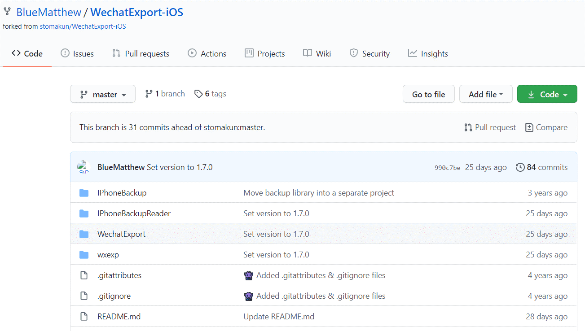585x331 pixels.
Task: Click the commit history clock icon
Action: (x=520, y=167)
